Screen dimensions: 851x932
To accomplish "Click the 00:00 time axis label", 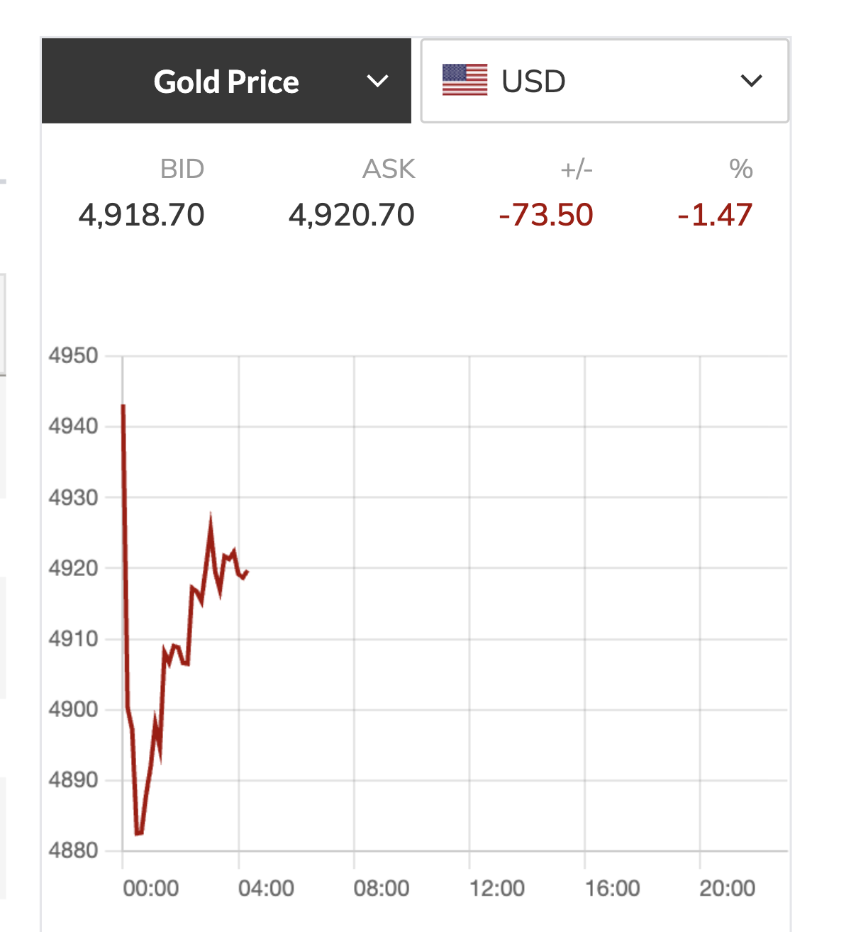I will (x=150, y=889).
